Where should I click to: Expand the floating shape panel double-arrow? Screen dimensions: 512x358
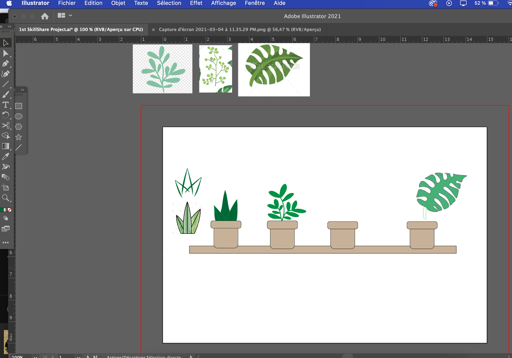click(22, 90)
